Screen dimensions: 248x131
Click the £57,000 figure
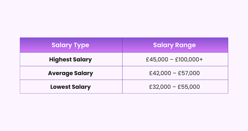[x=189, y=73]
